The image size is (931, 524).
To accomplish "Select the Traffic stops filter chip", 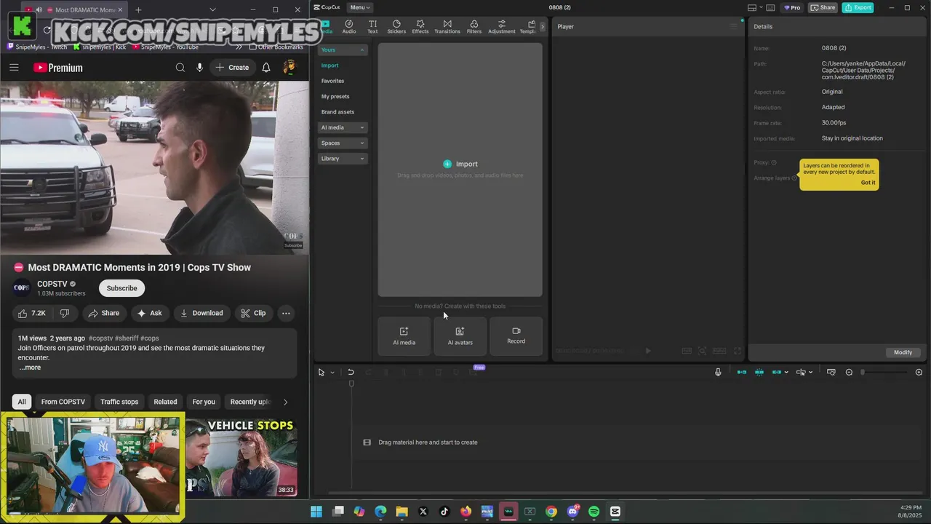I will (x=119, y=402).
